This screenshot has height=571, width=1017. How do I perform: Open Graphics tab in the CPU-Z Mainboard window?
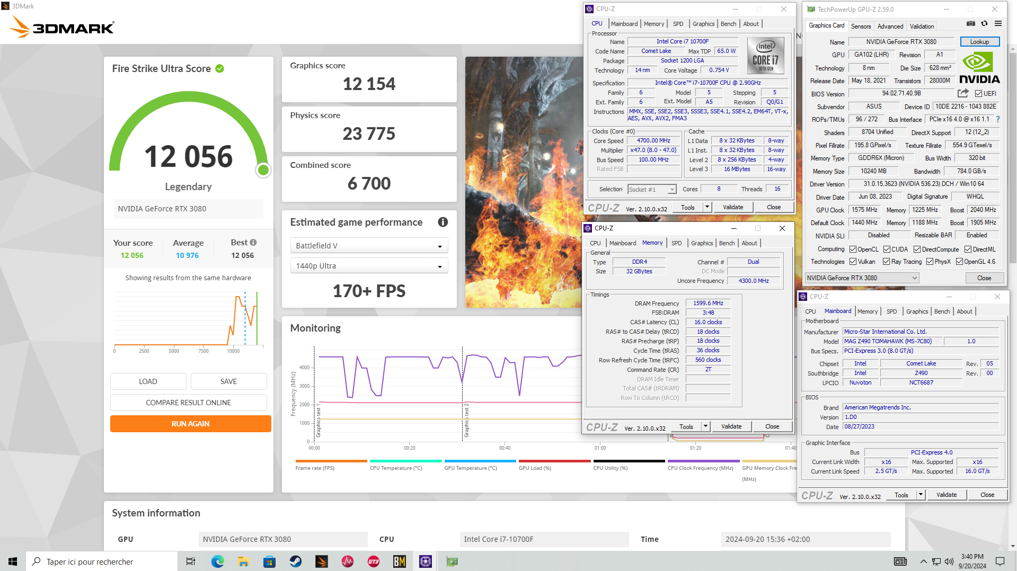(917, 311)
